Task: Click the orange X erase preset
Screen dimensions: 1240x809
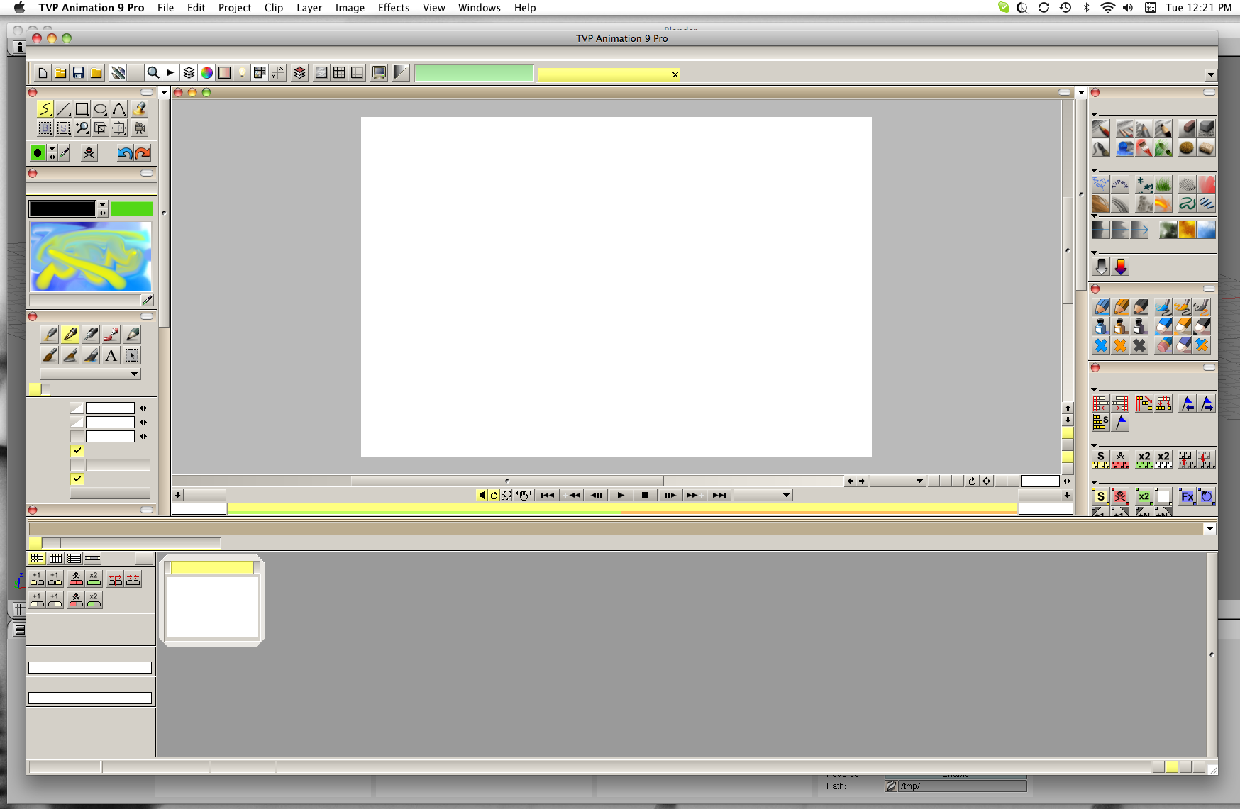Action: click(1120, 345)
